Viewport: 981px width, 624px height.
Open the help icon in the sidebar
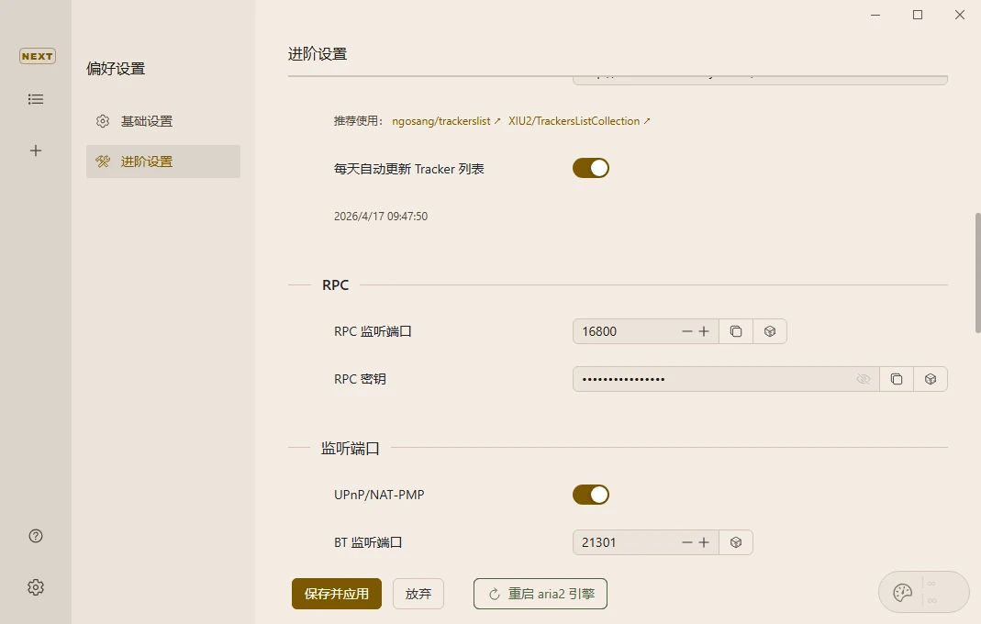[36, 535]
